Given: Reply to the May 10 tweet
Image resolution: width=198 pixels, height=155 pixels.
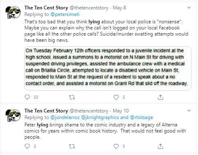Looking at the screenshot, I should [x=27, y=146].
